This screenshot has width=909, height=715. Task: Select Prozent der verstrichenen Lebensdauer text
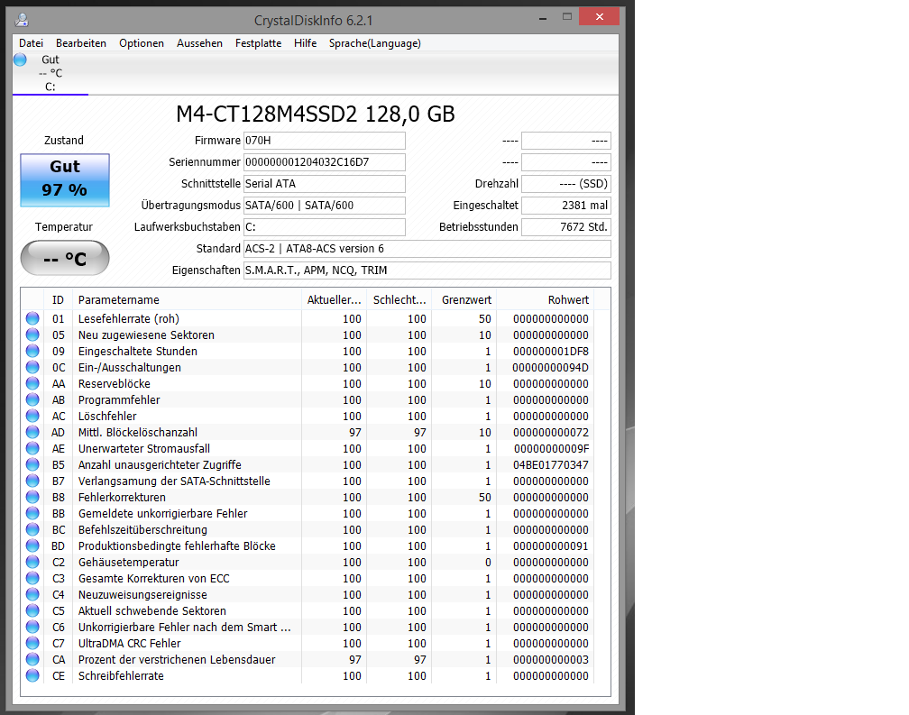tap(177, 659)
